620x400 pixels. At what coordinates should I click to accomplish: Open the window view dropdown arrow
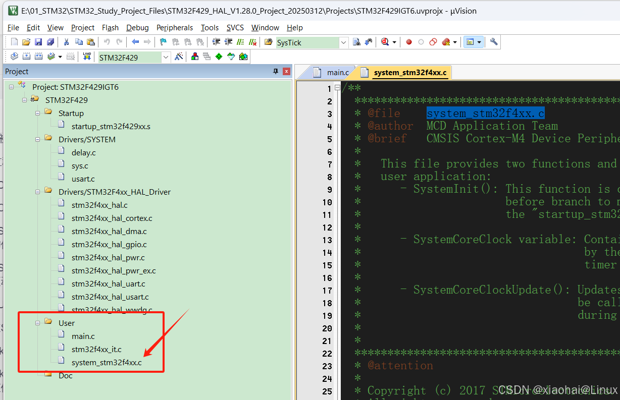(x=479, y=42)
